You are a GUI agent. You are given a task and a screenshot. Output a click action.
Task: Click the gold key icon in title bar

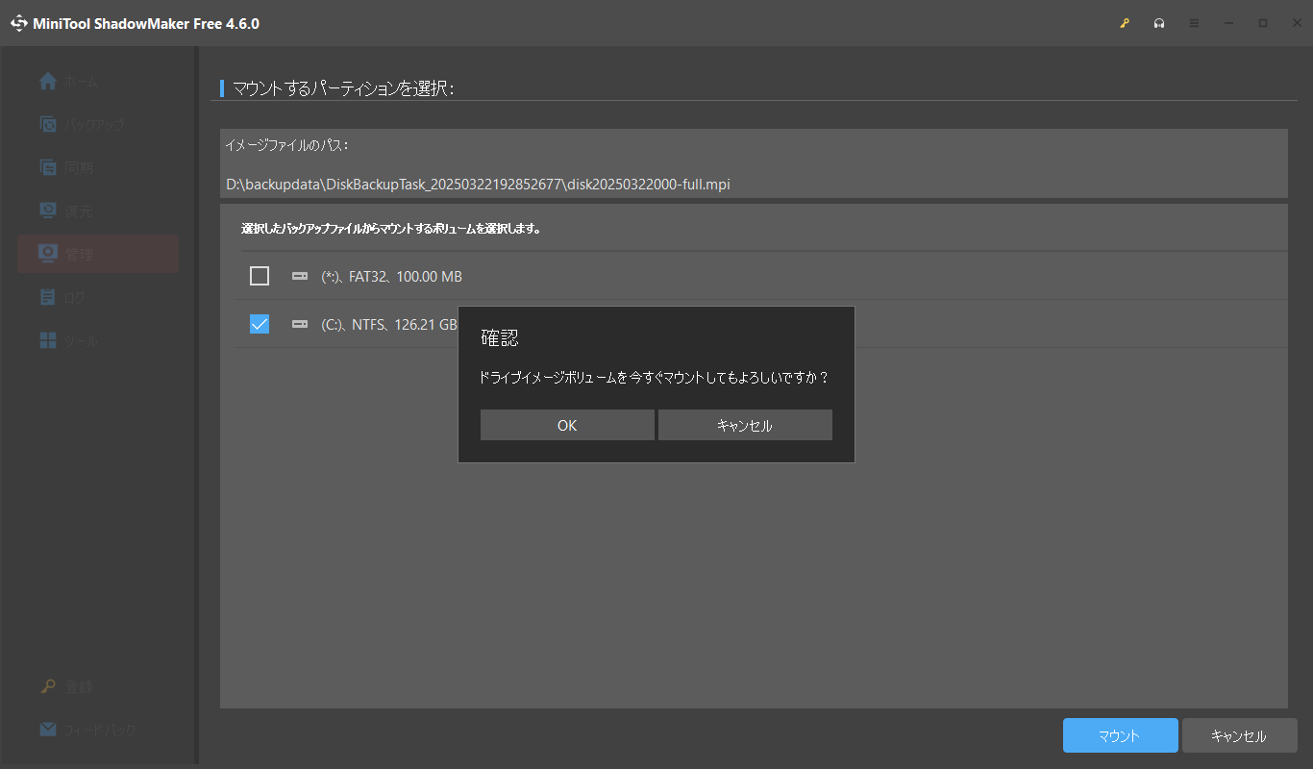[1125, 23]
